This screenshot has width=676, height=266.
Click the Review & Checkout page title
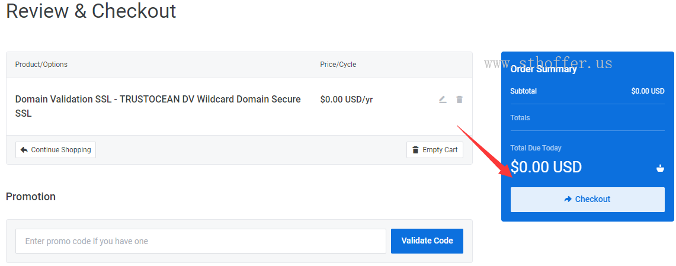tap(91, 11)
